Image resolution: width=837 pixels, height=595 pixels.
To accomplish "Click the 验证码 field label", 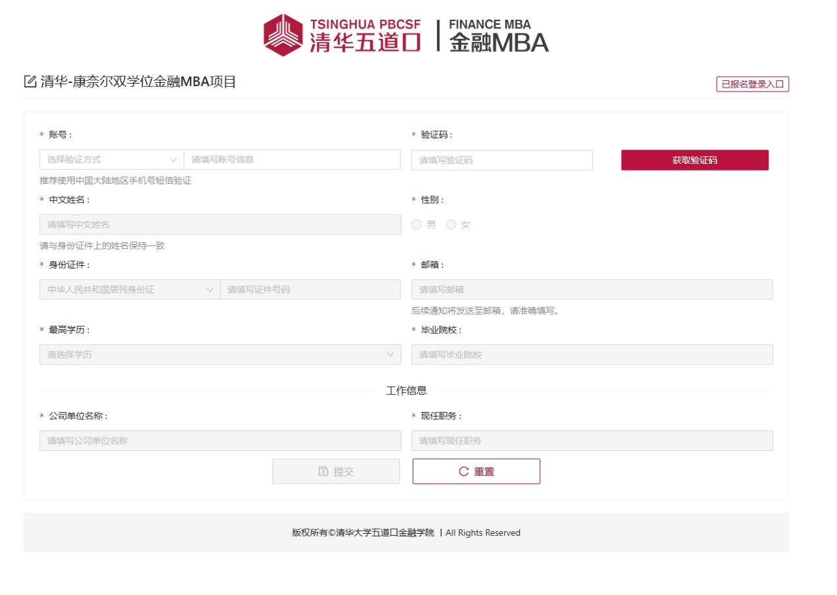I will (437, 135).
